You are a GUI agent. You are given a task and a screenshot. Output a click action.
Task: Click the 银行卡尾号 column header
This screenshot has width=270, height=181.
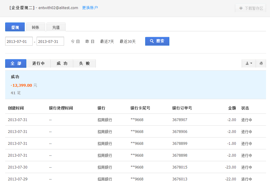click(140, 108)
